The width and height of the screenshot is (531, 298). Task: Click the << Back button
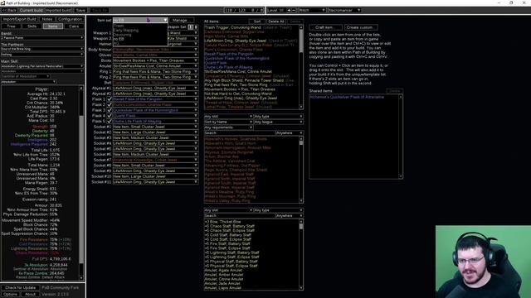coord(9,10)
